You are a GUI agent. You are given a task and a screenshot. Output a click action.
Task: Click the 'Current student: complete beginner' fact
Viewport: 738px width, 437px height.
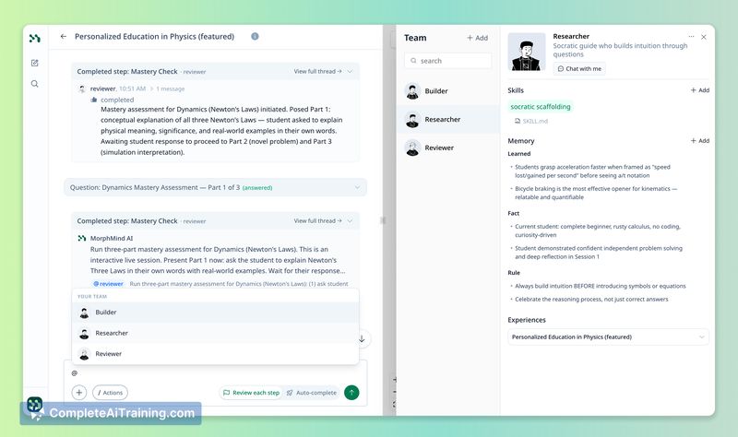point(598,230)
